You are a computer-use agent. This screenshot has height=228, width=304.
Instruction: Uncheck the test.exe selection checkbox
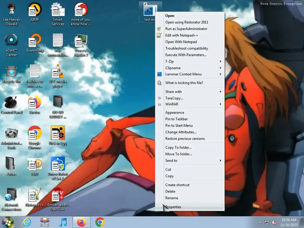145,4
